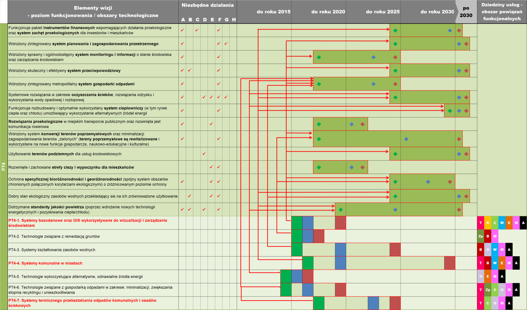The height and width of the screenshot is (310, 527).
Task: Click the green block in PT4-6 timeline row
Action: (x=286, y=290)
